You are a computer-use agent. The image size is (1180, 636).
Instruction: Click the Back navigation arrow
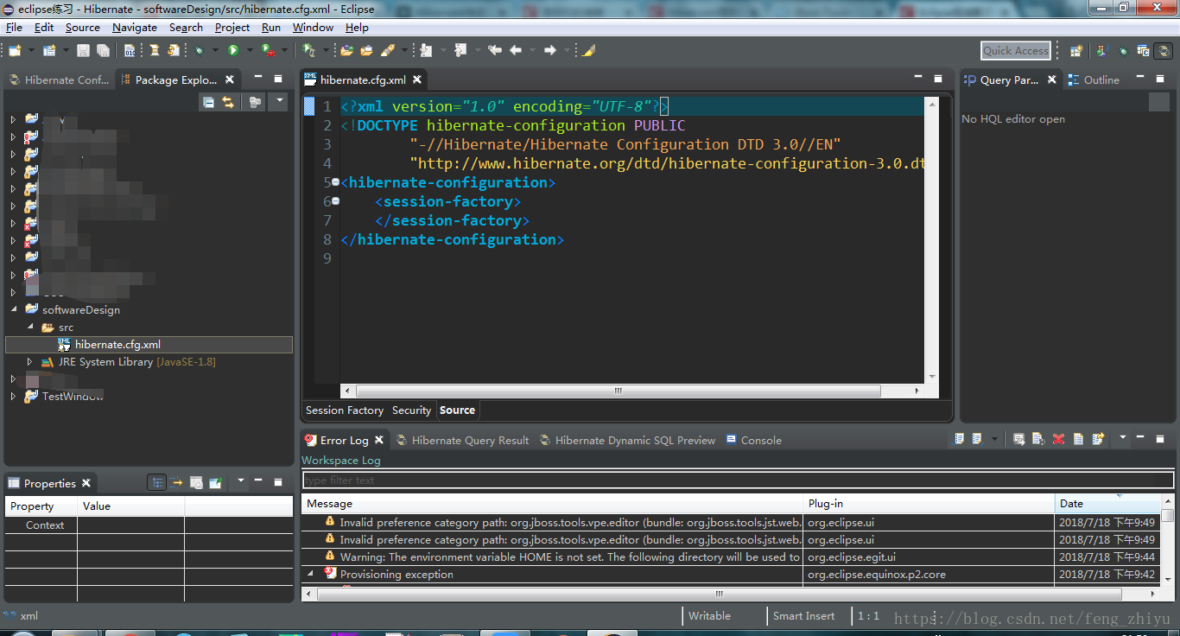tap(516, 51)
